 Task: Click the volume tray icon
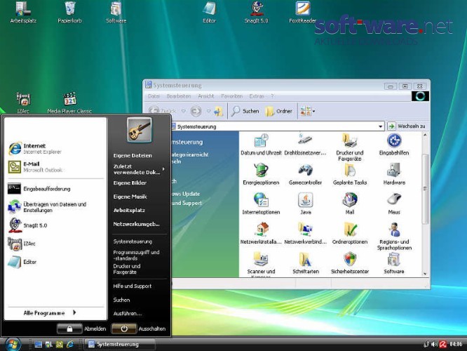[x=434, y=344]
